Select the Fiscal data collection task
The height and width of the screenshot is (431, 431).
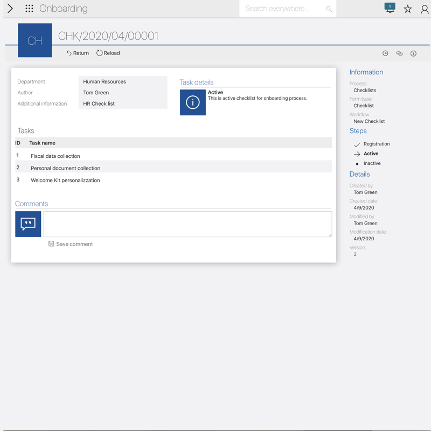pos(55,156)
